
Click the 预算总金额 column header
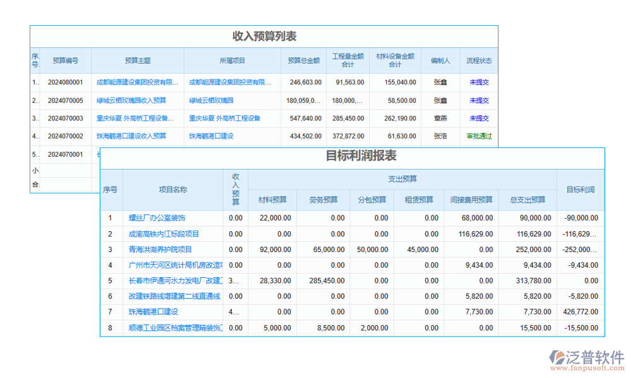coord(304,60)
